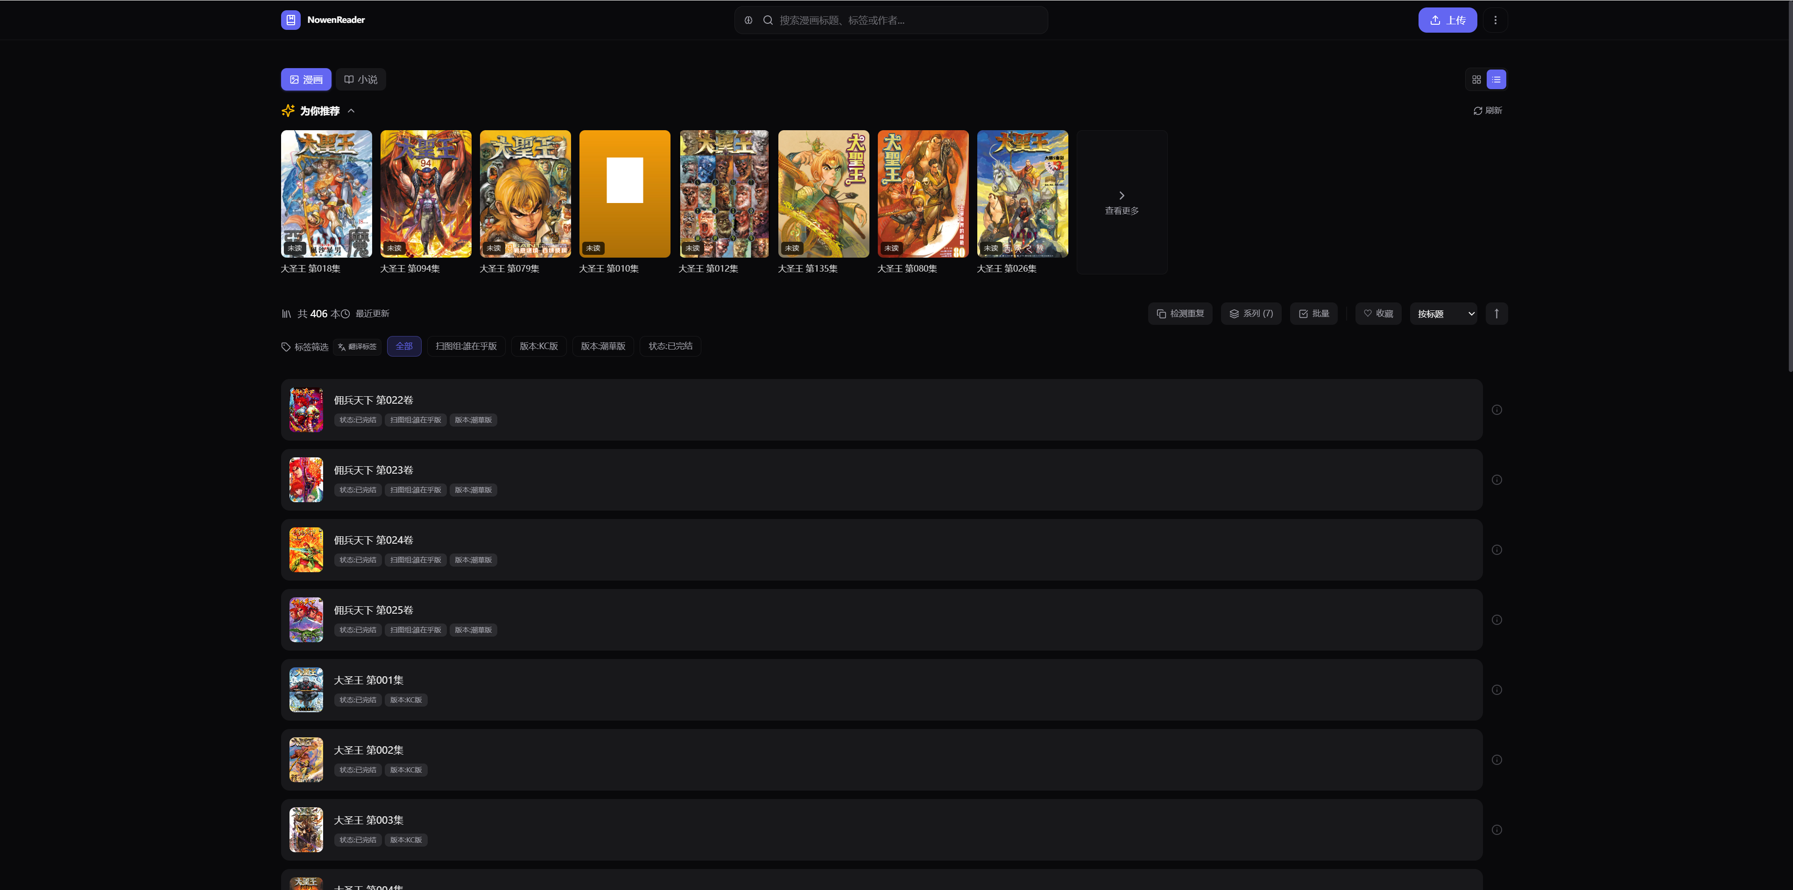Click 扫图组:誰在乎版 tag on 佣兵天下 第023卷

[416, 491]
